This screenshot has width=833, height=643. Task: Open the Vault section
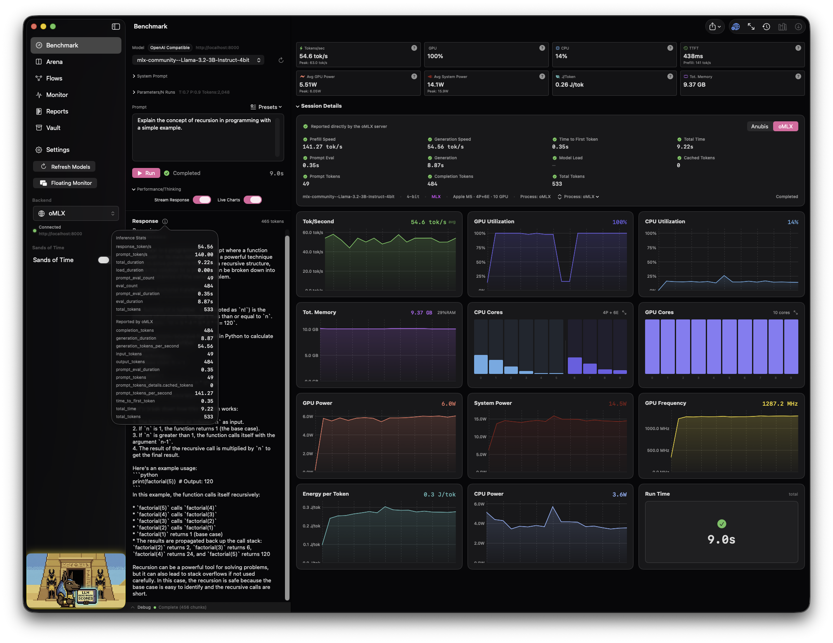pos(76,128)
